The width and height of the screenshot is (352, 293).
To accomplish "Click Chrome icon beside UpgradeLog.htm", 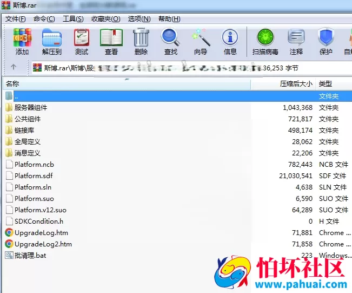I will click(x=9, y=232).
